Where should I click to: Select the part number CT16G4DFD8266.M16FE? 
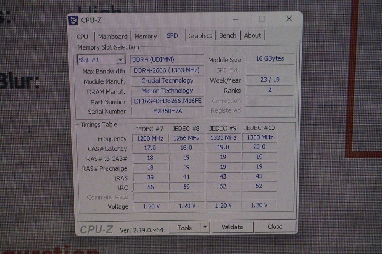pos(168,101)
